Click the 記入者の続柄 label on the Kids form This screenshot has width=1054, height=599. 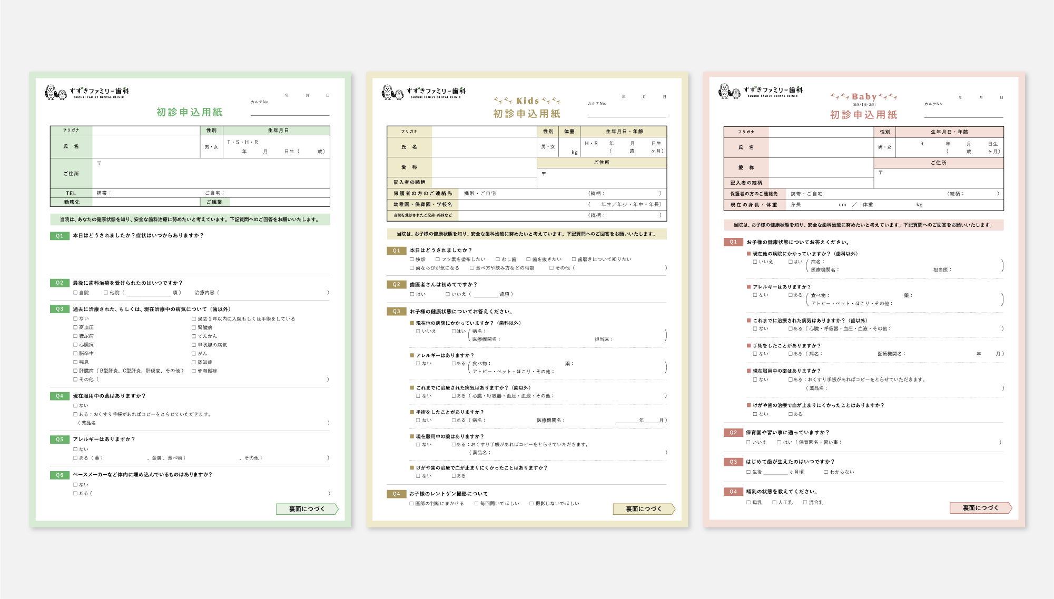[409, 182]
